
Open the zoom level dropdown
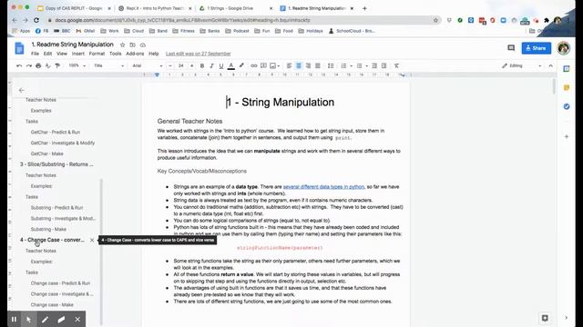pyautogui.click(x=77, y=65)
